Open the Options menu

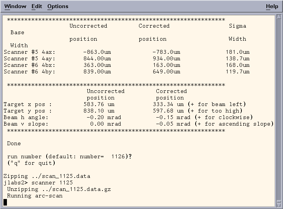tap(58, 6)
